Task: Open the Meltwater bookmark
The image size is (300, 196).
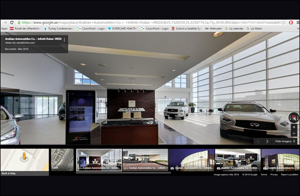Action: pos(213,28)
